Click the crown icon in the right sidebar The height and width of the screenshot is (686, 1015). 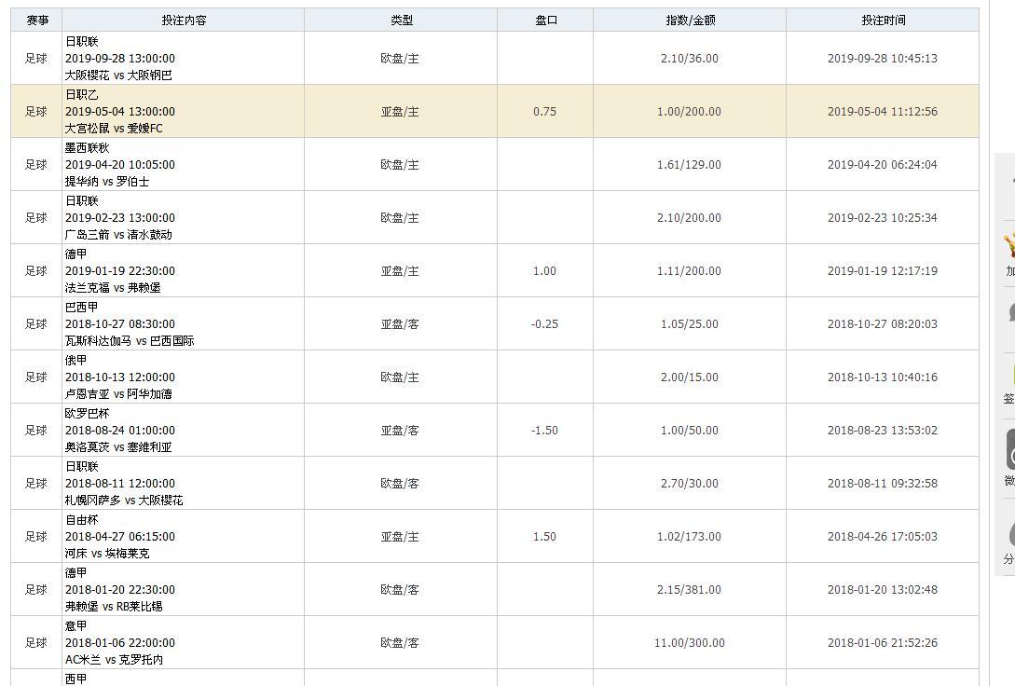coord(1009,245)
